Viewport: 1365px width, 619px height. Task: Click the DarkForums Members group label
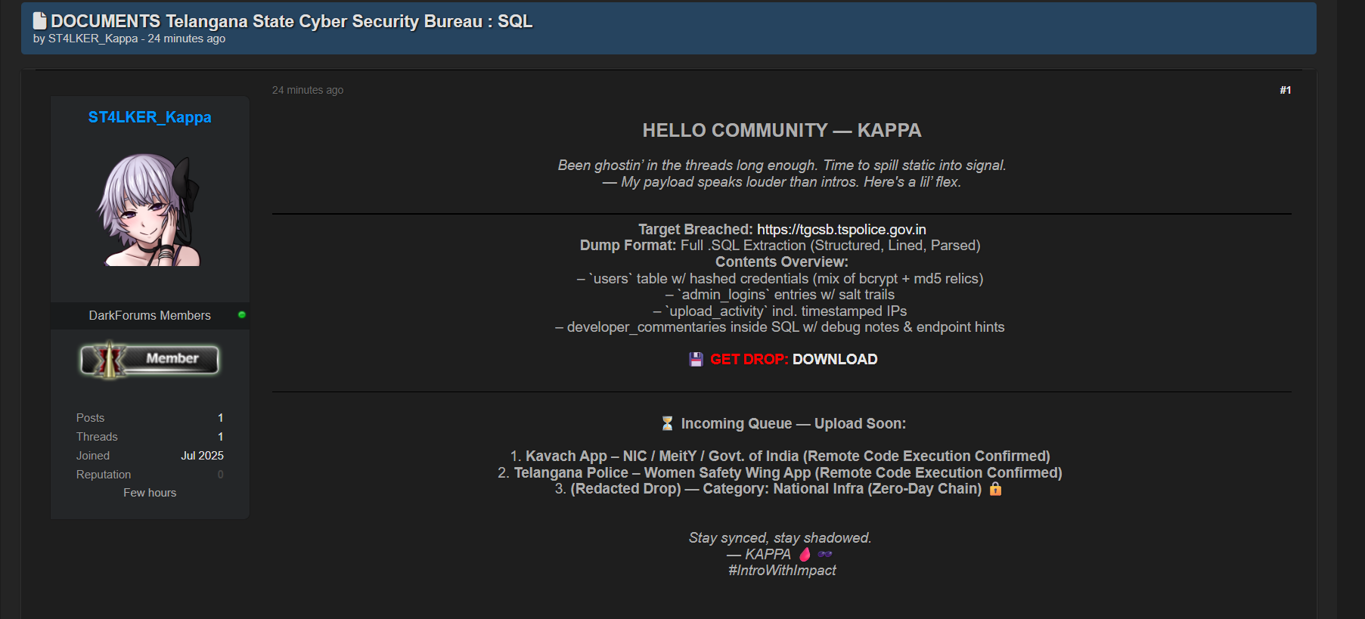coord(150,315)
